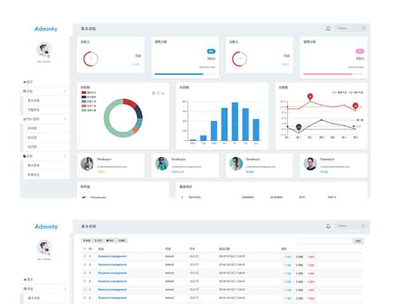Click the red circular gauge in the first stat card

click(91, 59)
